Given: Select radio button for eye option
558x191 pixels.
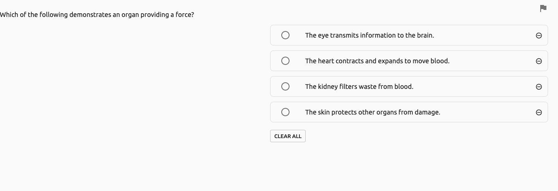Looking at the screenshot, I should 285,35.
